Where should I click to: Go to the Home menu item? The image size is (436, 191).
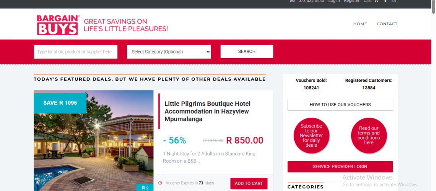tap(360, 24)
